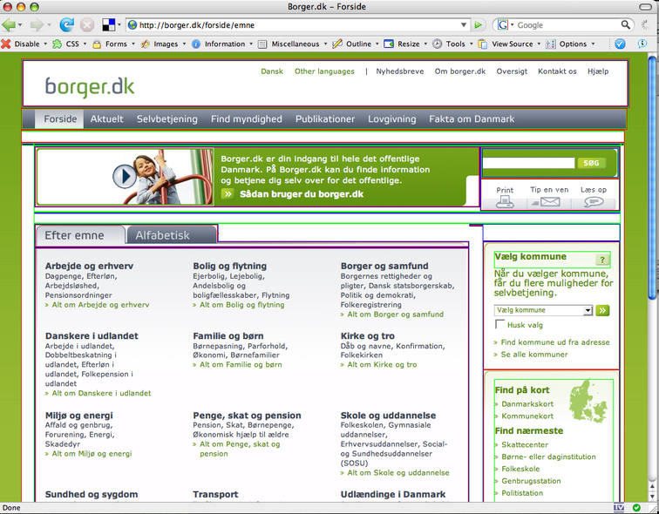
Task: Open the Kontakt os link
Action: point(557,71)
